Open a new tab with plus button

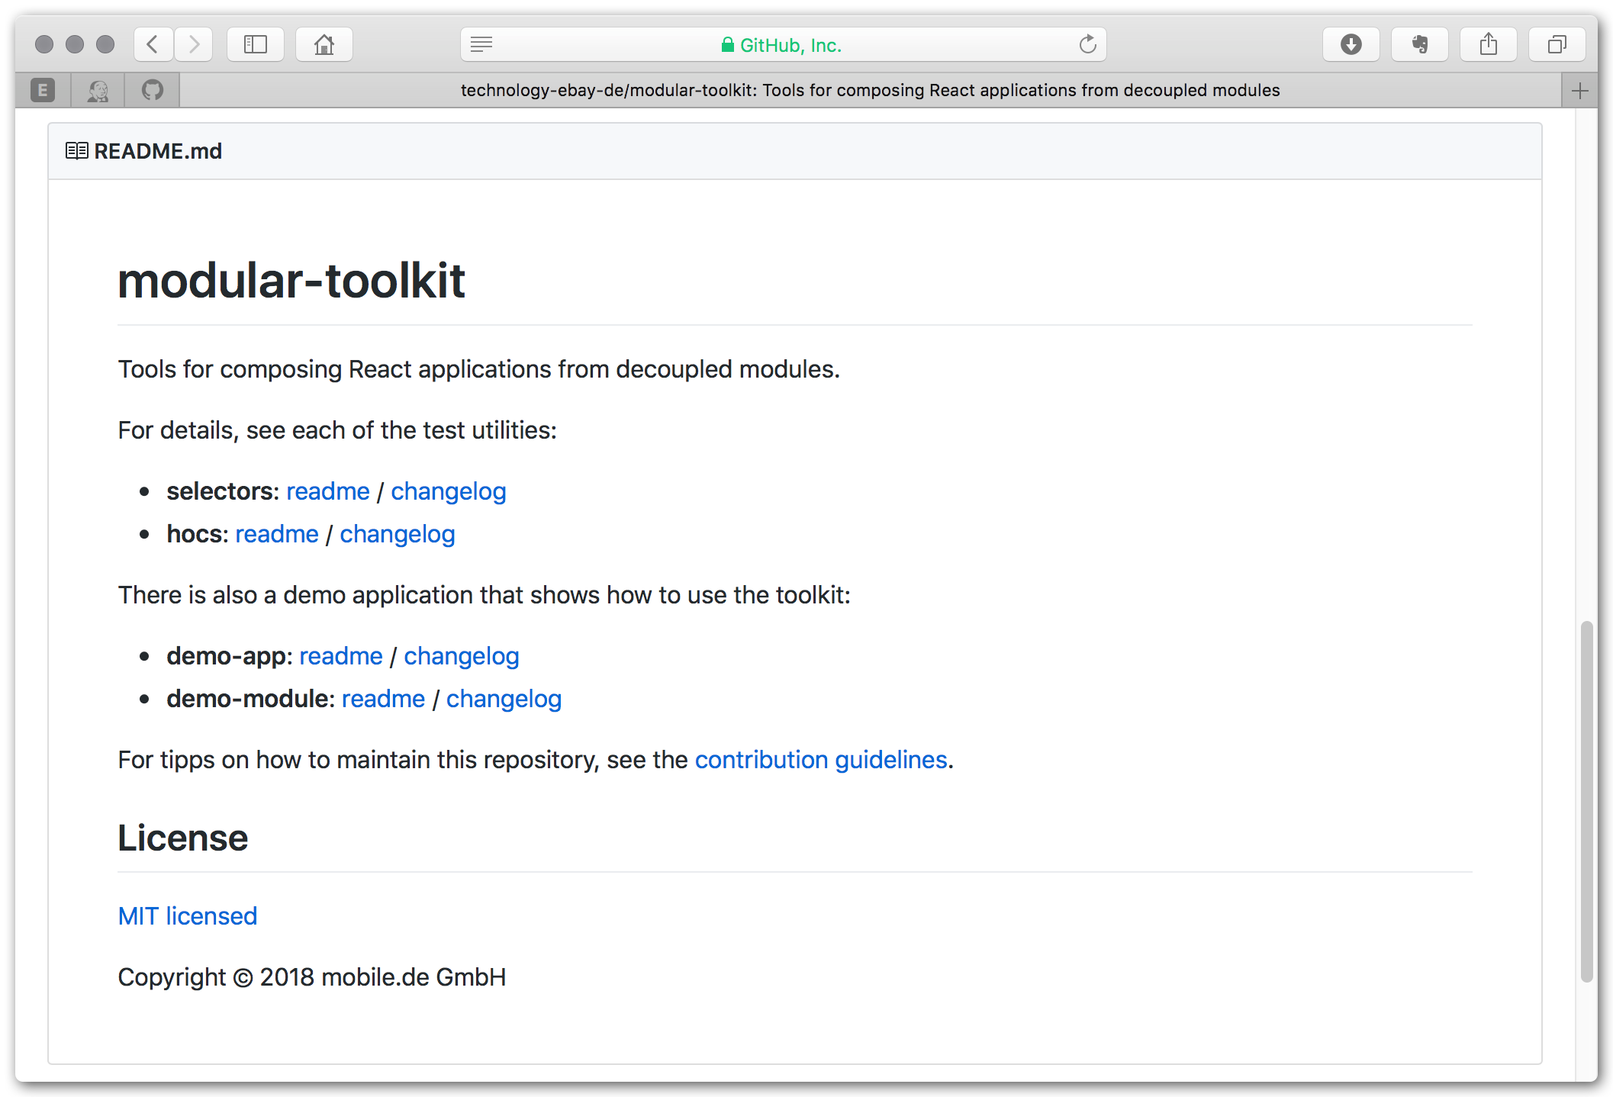(1579, 91)
